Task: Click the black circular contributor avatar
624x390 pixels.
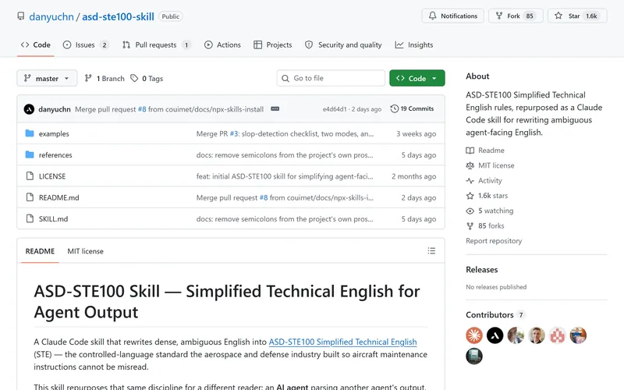Action: (x=495, y=335)
